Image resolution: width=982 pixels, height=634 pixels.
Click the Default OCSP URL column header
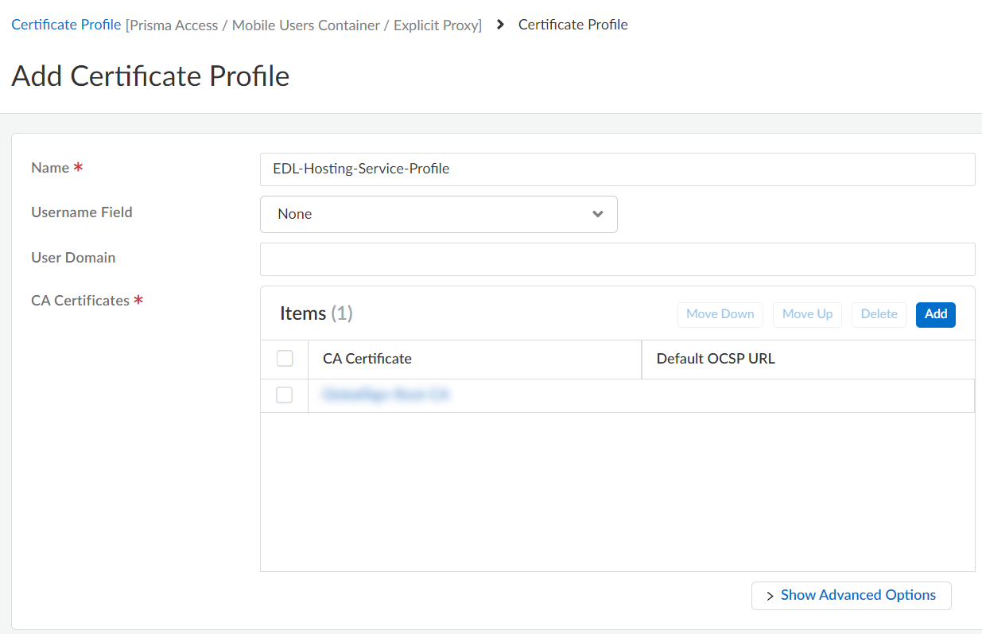tap(716, 358)
